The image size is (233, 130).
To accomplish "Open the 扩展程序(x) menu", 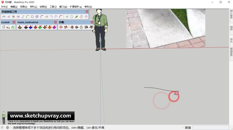I will click(76, 7).
